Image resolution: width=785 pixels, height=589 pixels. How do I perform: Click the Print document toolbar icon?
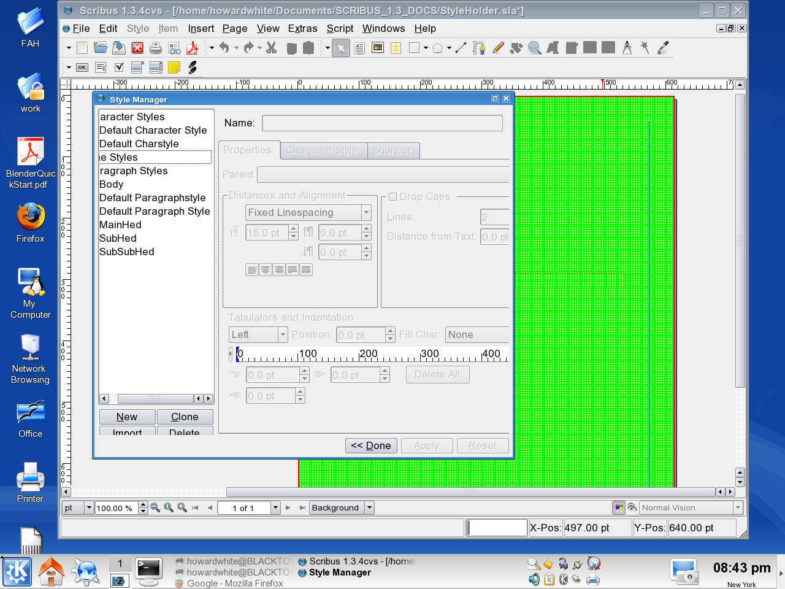(156, 48)
